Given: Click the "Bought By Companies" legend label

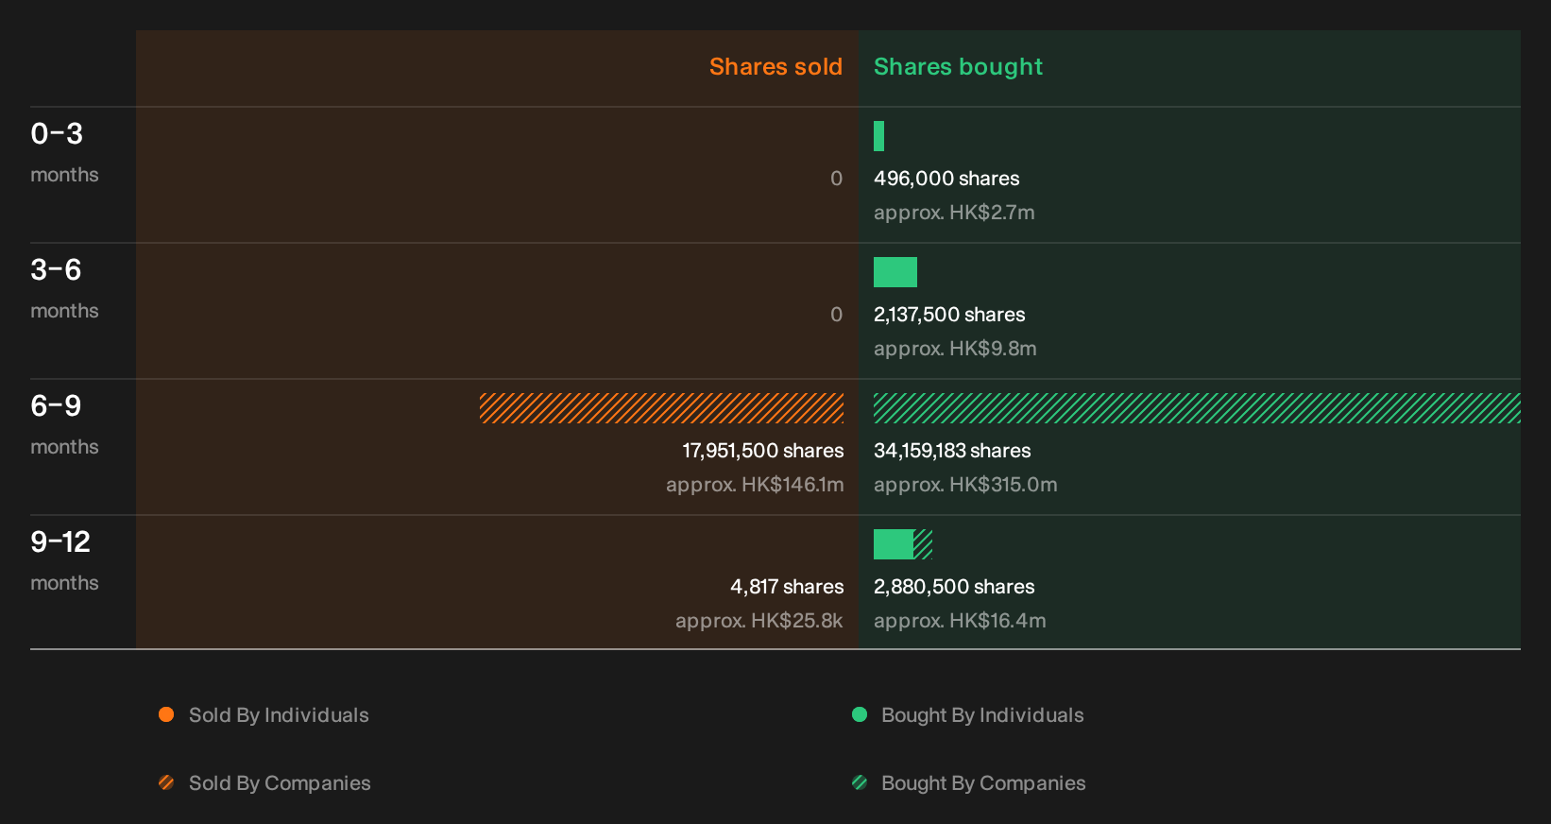Looking at the screenshot, I should coord(983,783).
